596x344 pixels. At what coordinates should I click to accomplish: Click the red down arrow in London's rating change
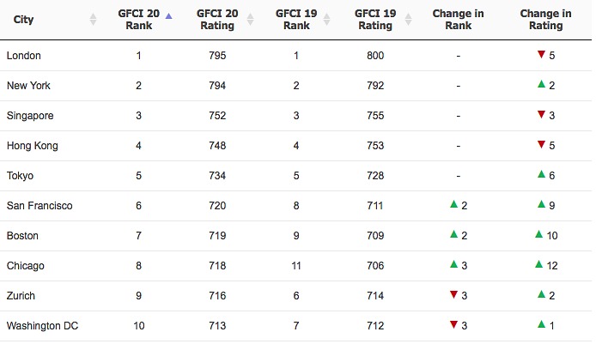click(x=540, y=56)
